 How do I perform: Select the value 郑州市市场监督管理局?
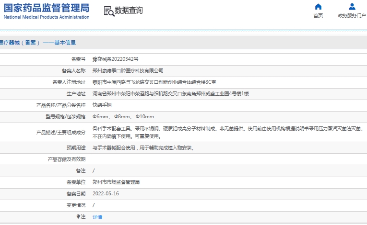point(116,182)
